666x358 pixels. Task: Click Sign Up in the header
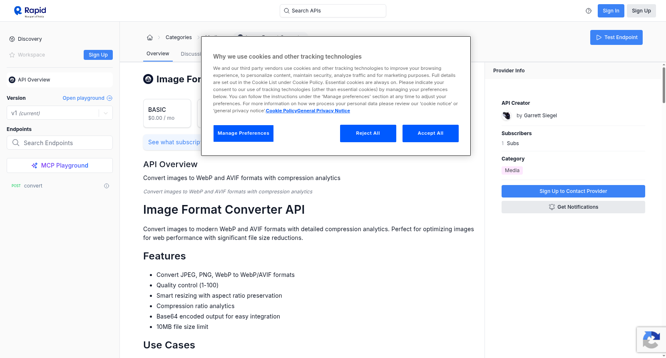(641, 11)
